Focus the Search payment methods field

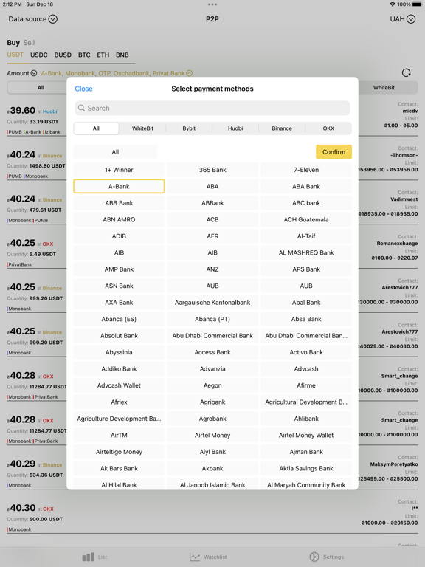[x=212, y=108]
